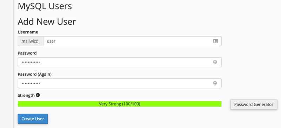This screenshot has height=128, width=281.
Task: Click the mailwizz_ username prefix box
Action: [31, 41]
